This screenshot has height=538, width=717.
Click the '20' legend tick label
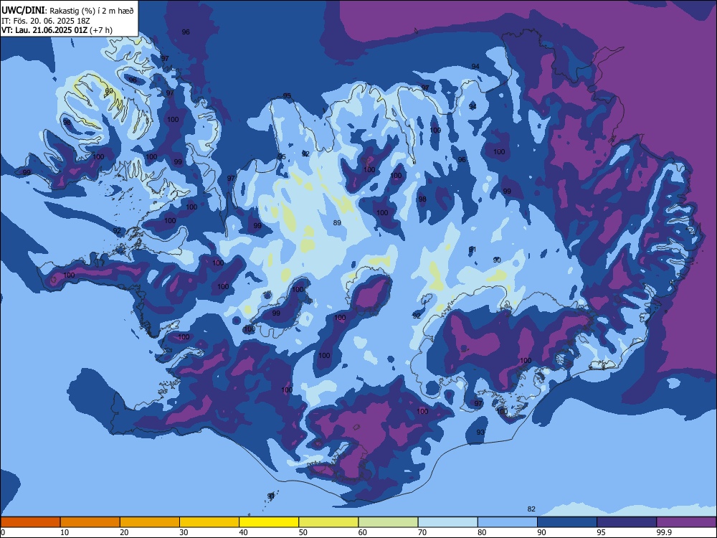tap(124, 532)
